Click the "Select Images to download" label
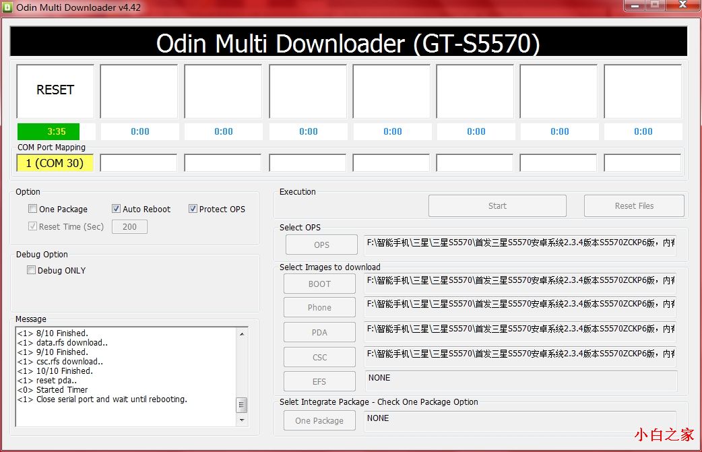The image size is (702, 452). pyautogui.click(x=330, y=267)
